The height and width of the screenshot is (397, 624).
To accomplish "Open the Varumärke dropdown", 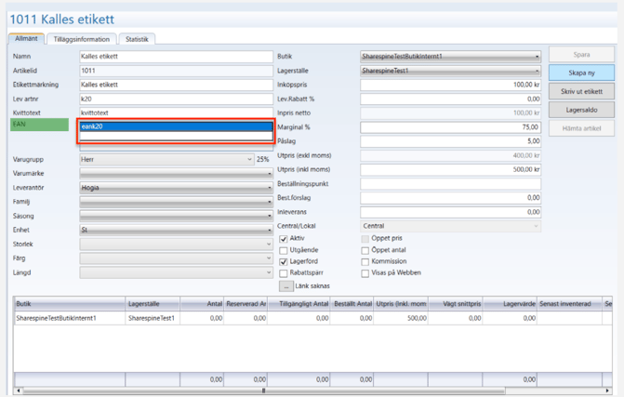I will (x=176, y=174).
